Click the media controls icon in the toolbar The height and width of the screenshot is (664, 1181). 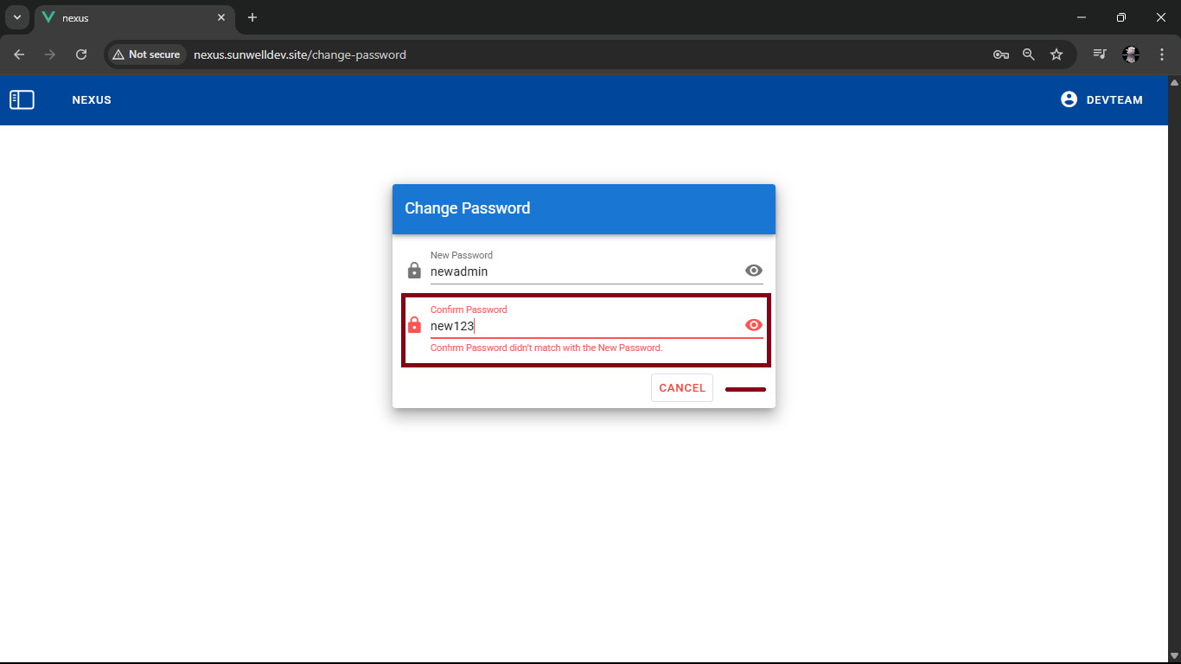click(x=1099, y=54)
